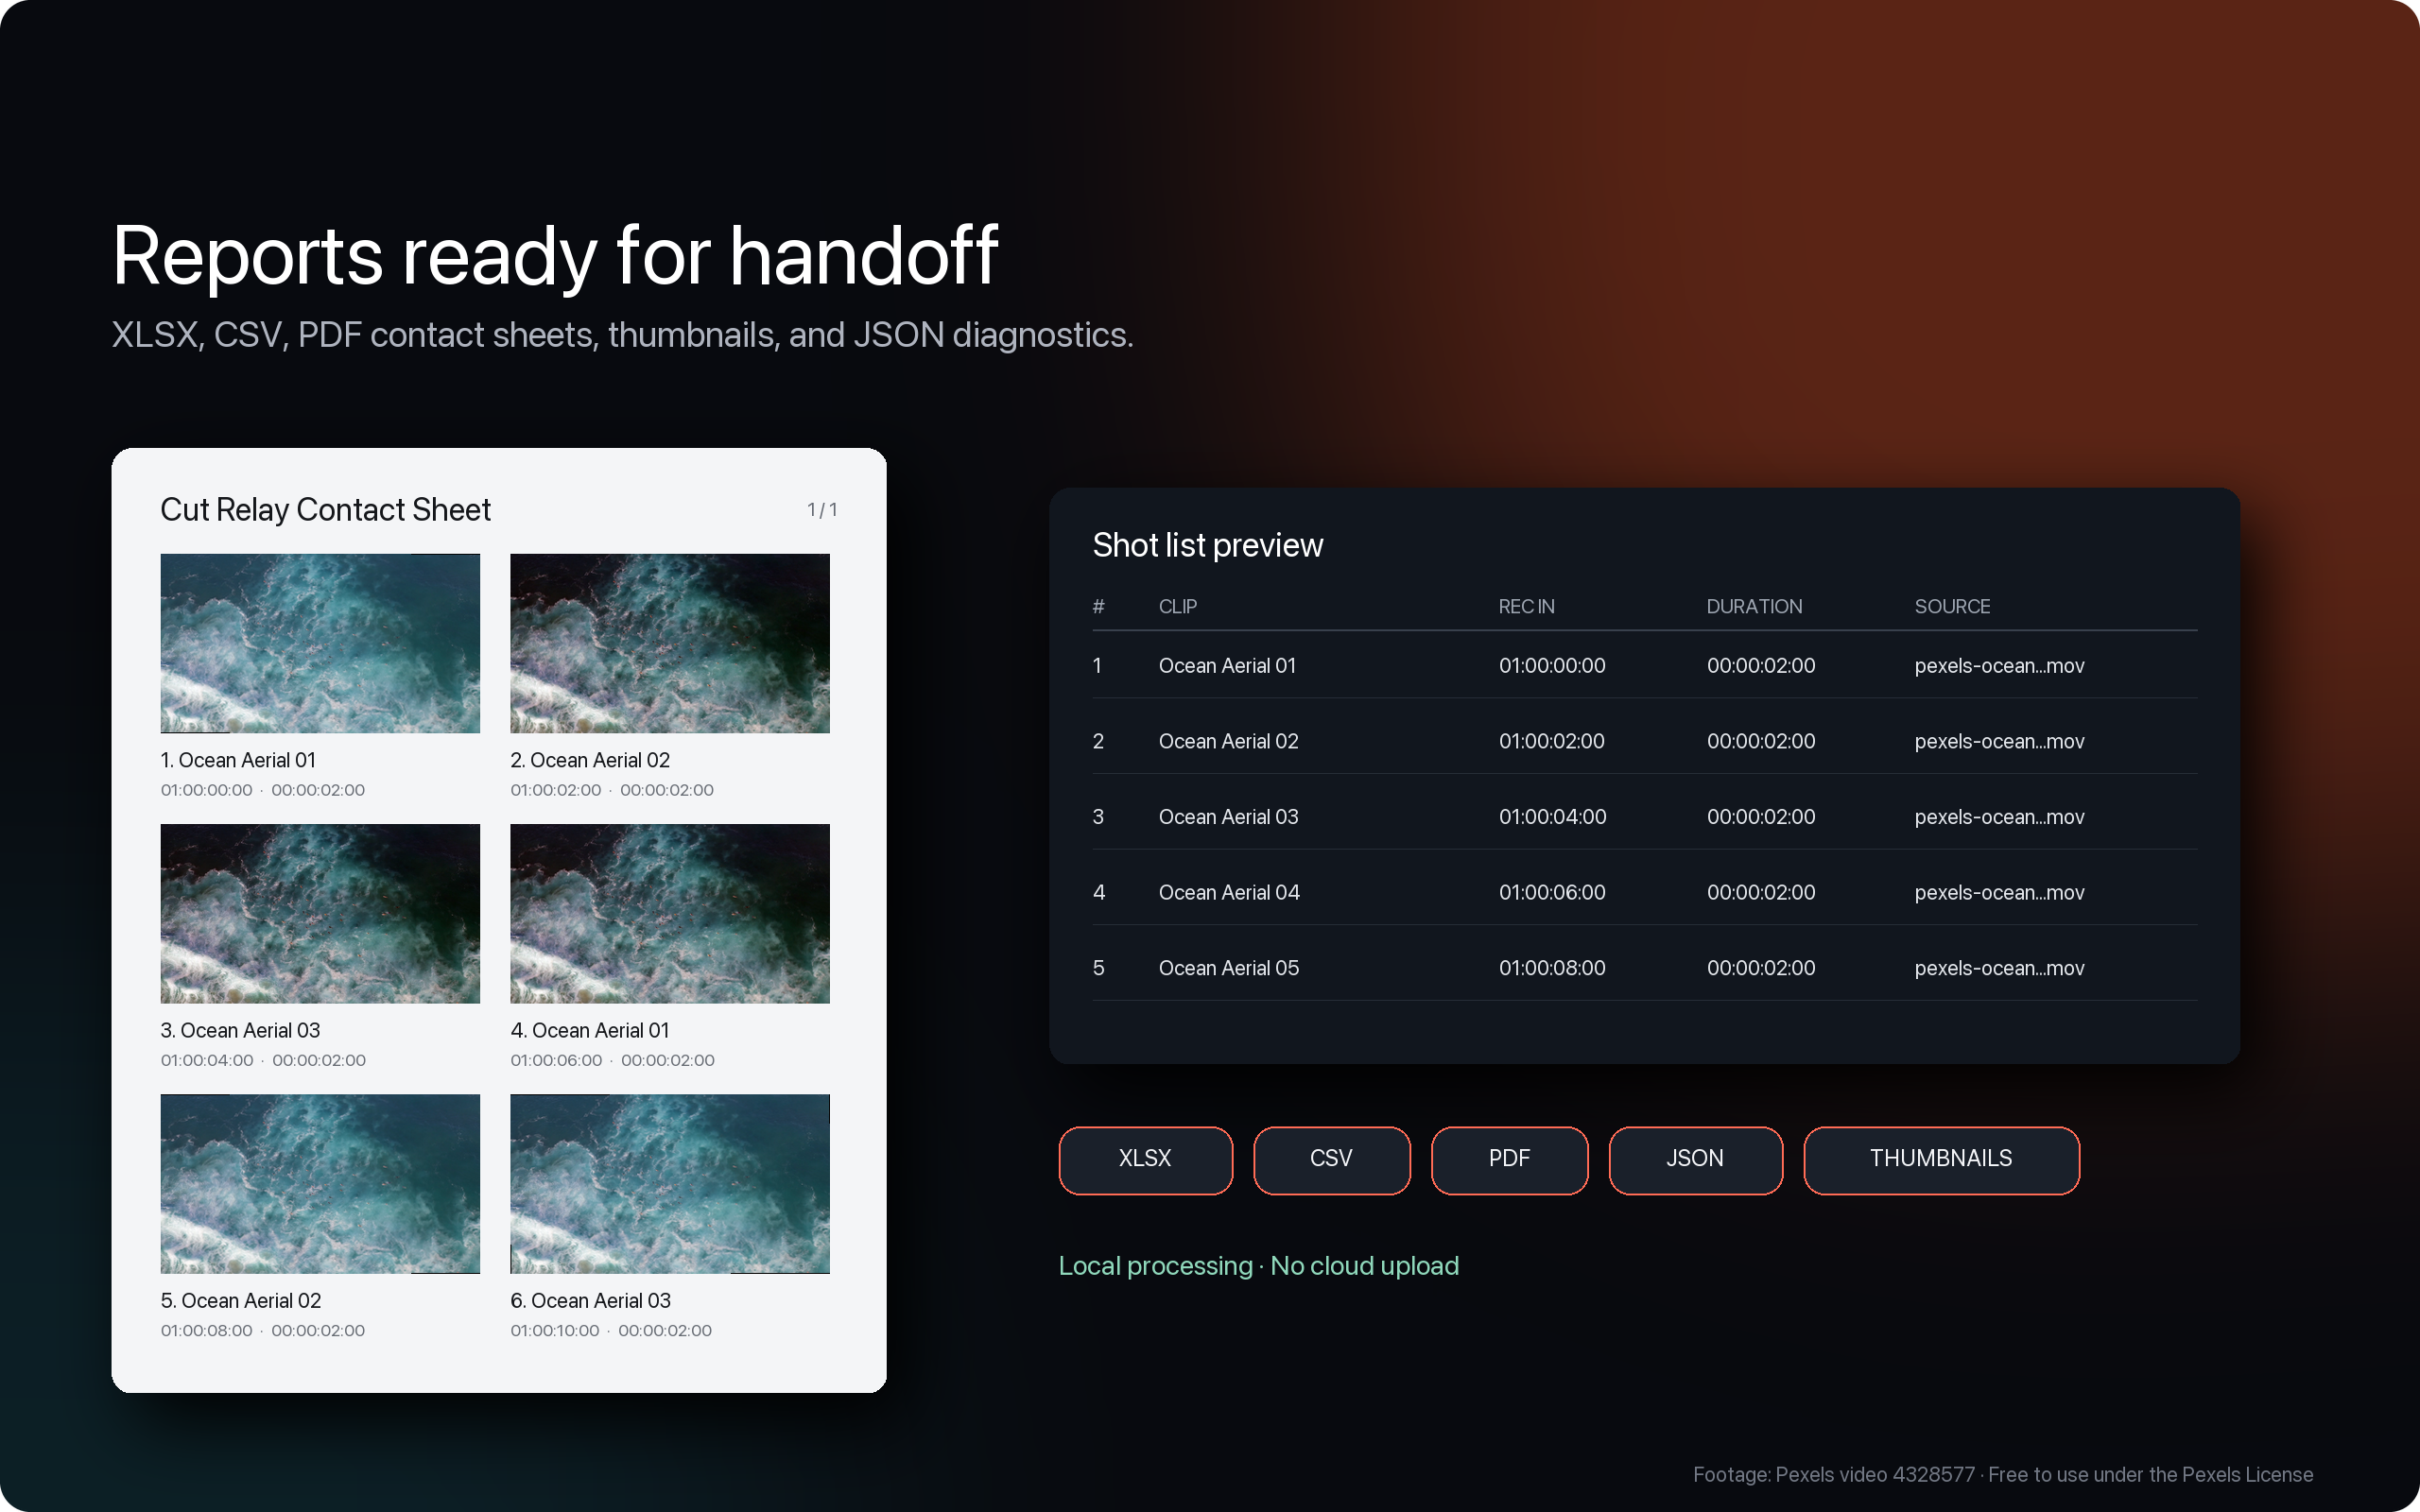The image size is (2420, 1512).
Task: Select Ocean Aerial 01 in shot list
Action: pos(1227,666)
